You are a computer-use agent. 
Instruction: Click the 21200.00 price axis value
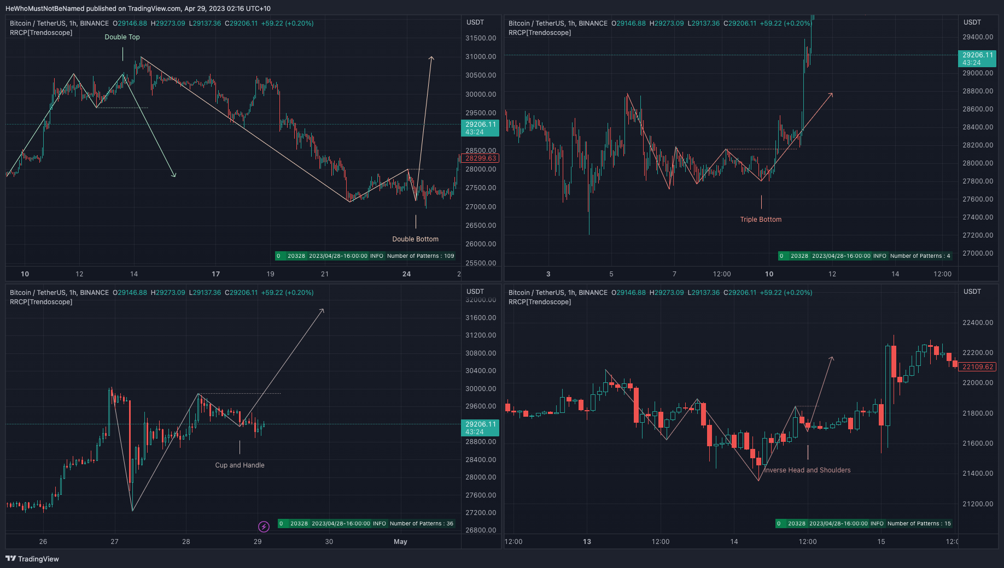coord(978,504)
